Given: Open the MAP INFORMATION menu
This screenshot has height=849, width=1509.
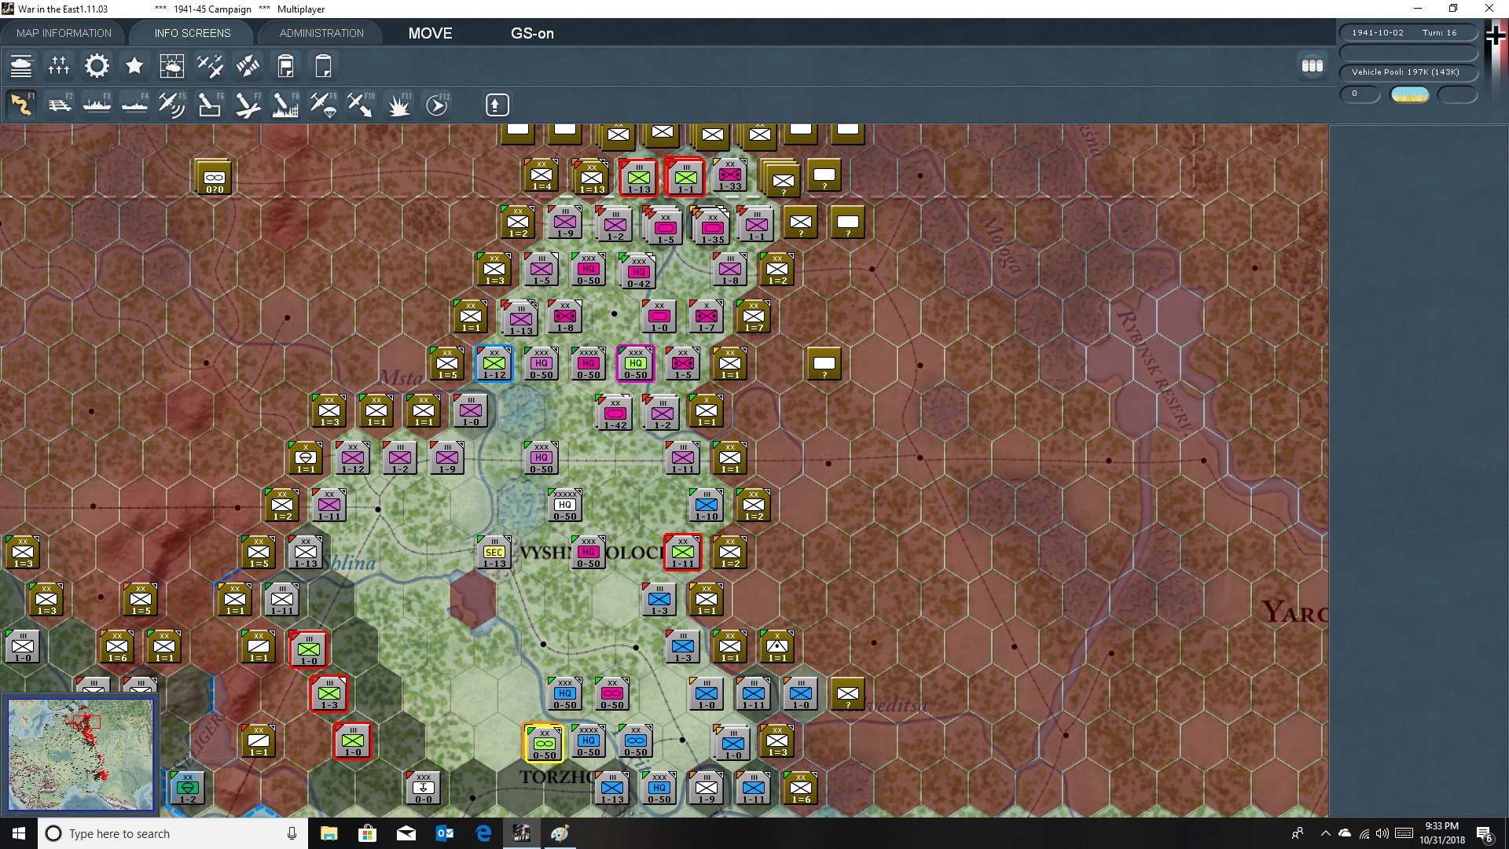Looking at the screenshot, I should coord(63,32).
